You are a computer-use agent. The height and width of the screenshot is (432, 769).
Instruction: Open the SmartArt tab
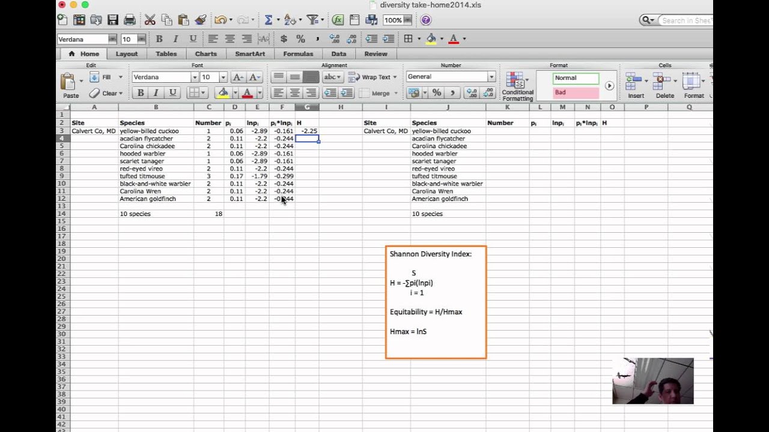pos(250,53)
